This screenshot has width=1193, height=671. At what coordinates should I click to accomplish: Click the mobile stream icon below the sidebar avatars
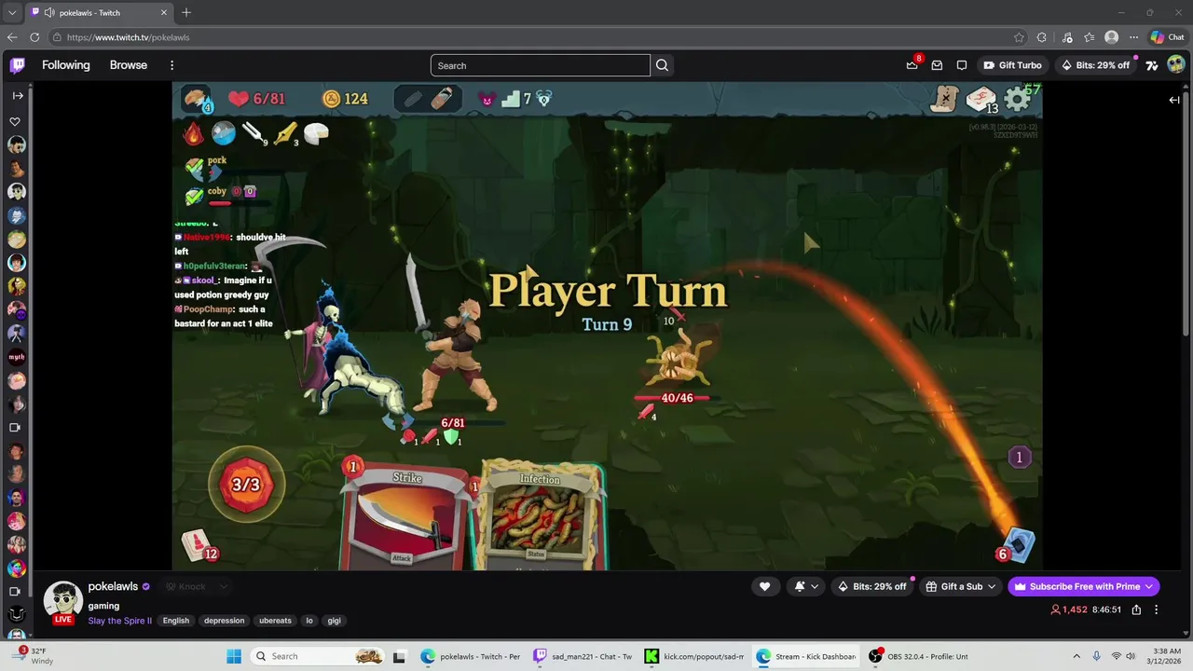pyautogui.click(x=15, y=592)
